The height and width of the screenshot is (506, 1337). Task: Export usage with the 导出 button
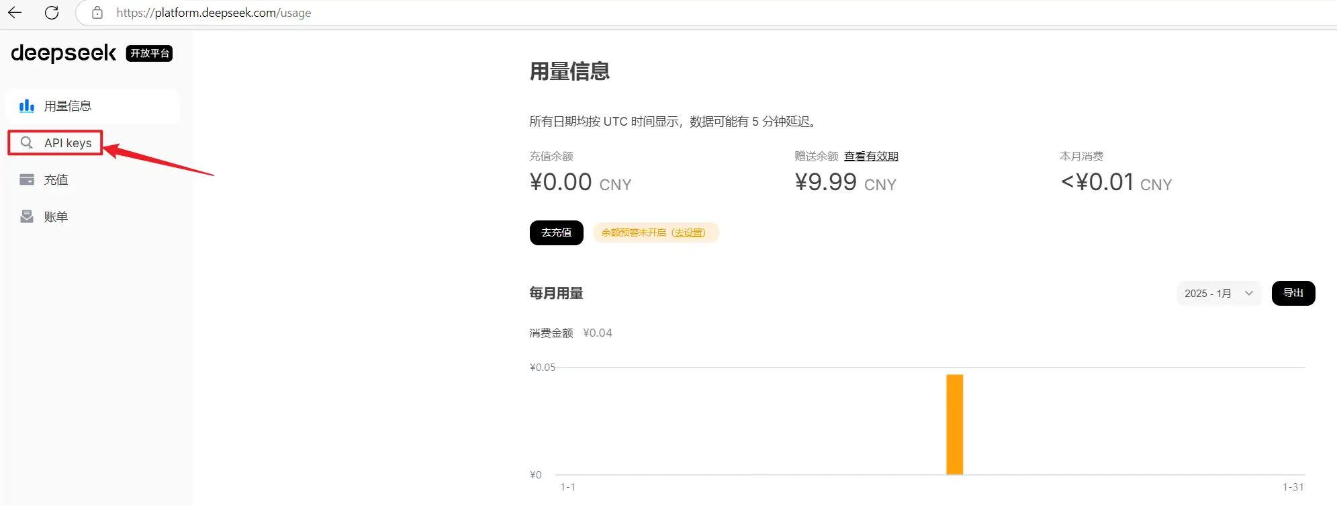(1293, 294)
